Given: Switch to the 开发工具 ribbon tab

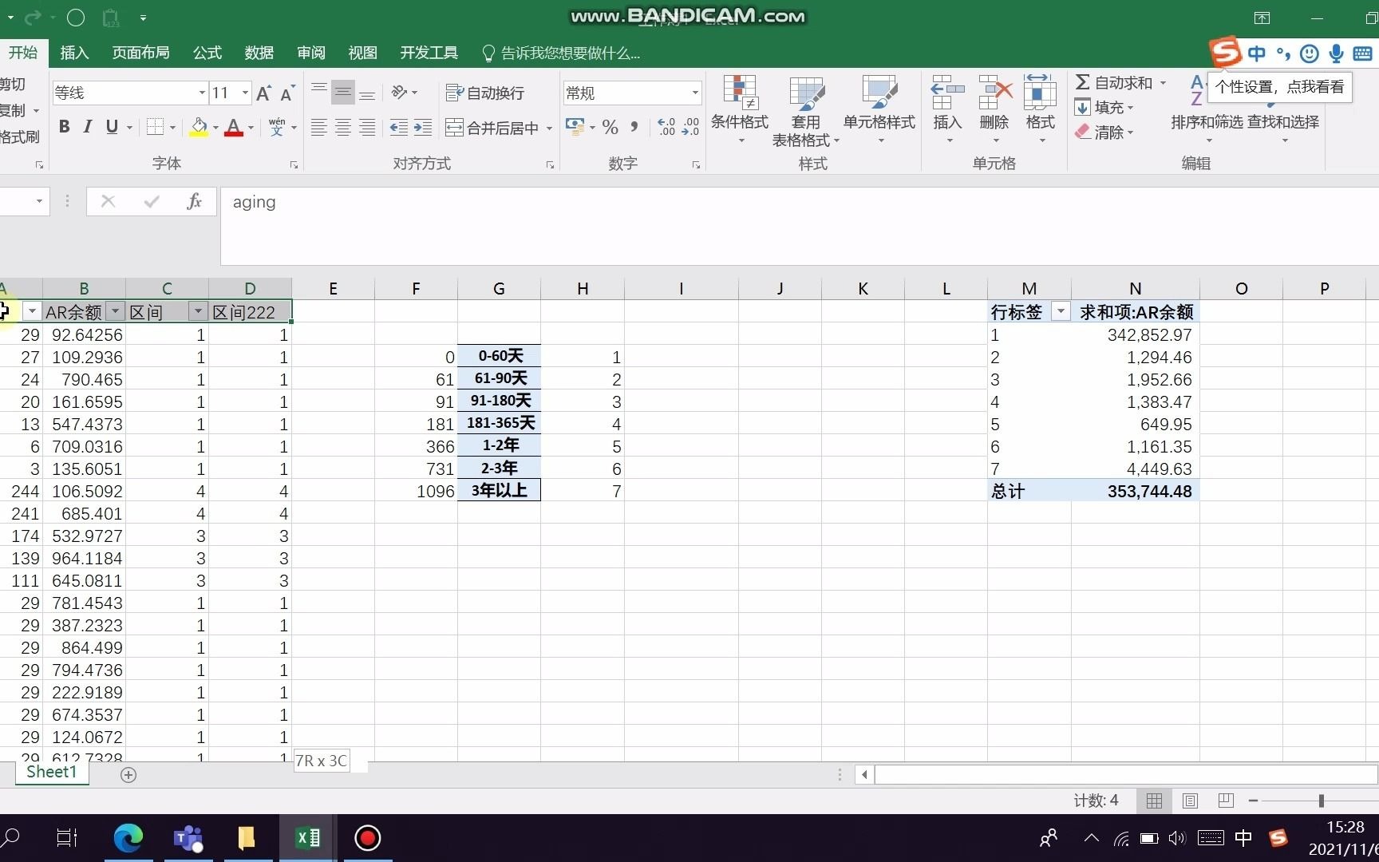Looking at the screenshot, I should (429, 53).
